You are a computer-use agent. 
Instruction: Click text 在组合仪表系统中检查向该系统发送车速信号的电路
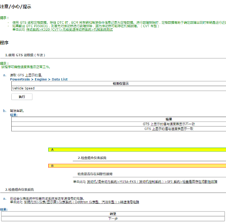(47, 199)
